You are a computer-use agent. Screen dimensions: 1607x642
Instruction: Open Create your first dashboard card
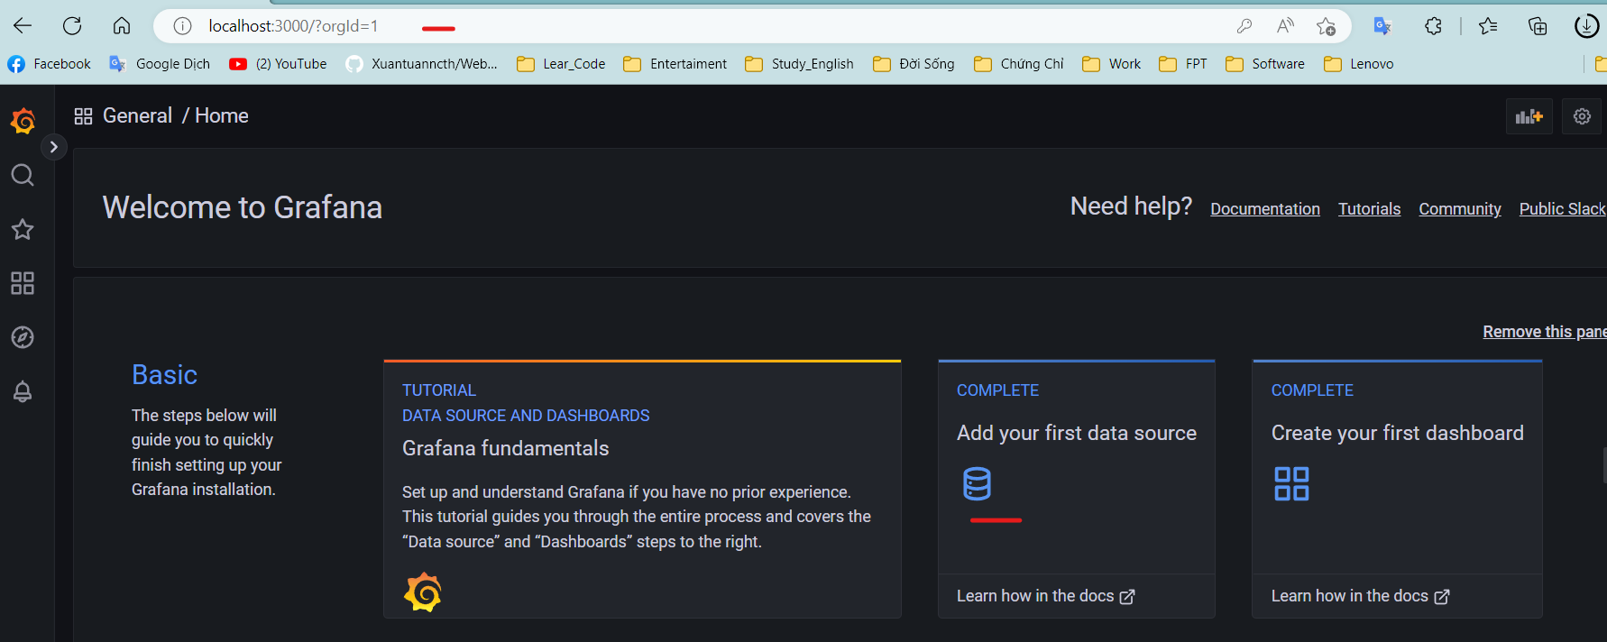pos(1397,489)
